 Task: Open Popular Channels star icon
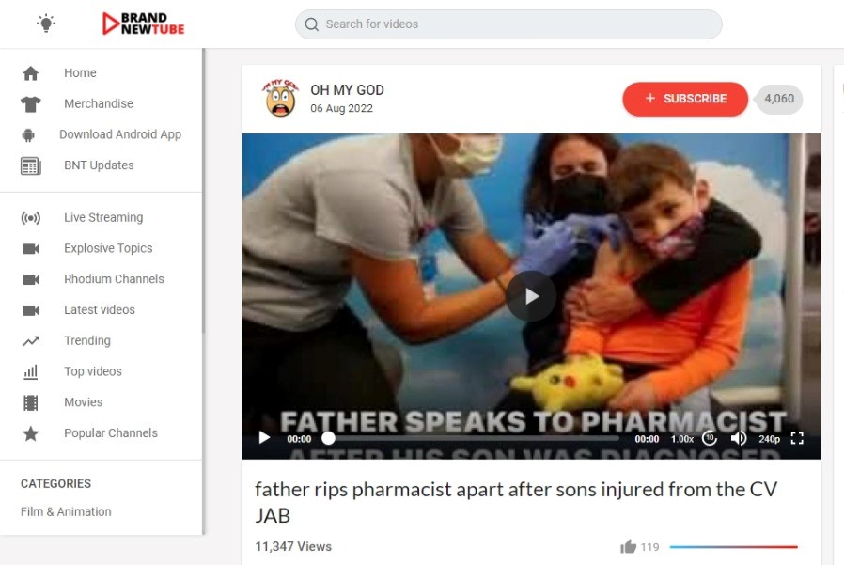click(31, 433)
